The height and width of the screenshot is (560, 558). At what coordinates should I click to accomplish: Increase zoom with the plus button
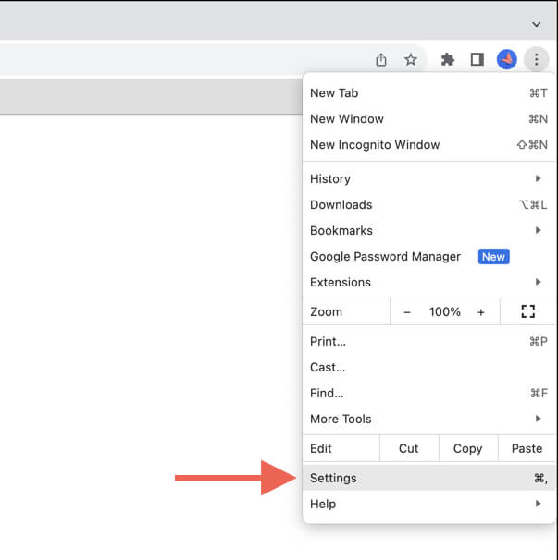click(480, 312)
